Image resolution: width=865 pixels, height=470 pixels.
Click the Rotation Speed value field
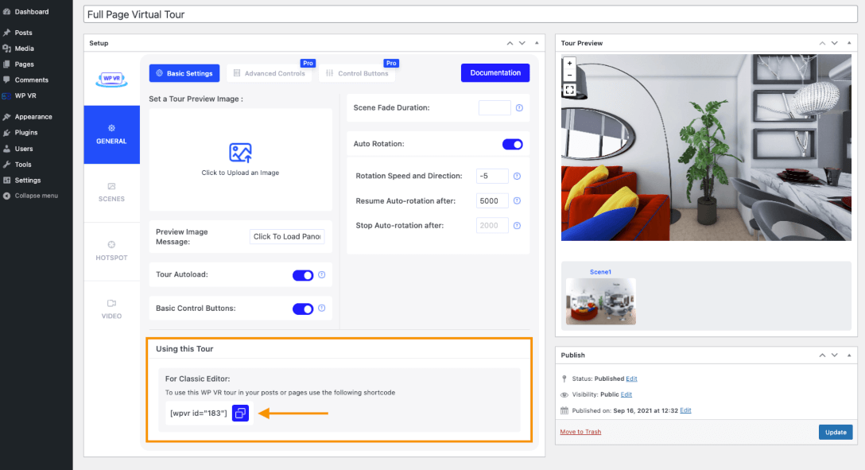[x=492, y=176]
